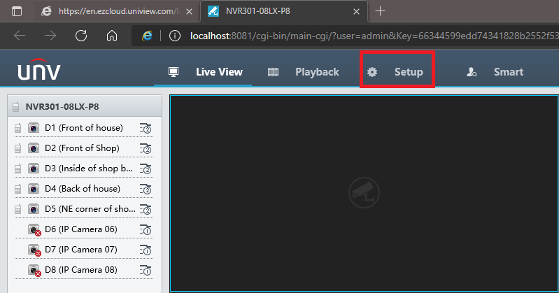Click the stream type icon for D4
The height and width of the screenshot is (293, 559).
tap(146, 189)
